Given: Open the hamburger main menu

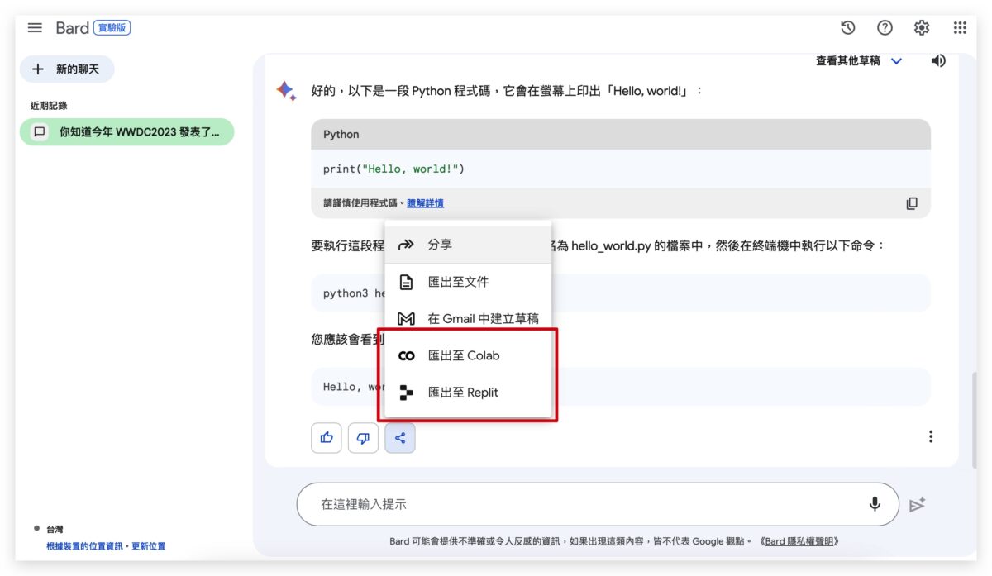Looking at the screenshot, I should [35, 28].
